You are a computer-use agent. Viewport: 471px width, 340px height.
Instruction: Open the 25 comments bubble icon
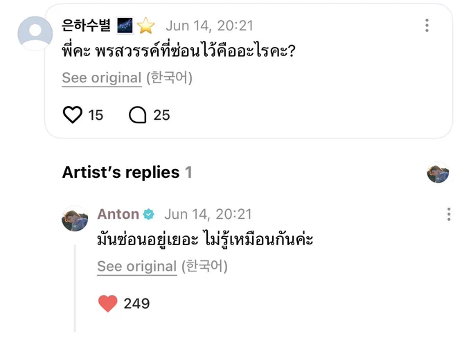(138, 115)
